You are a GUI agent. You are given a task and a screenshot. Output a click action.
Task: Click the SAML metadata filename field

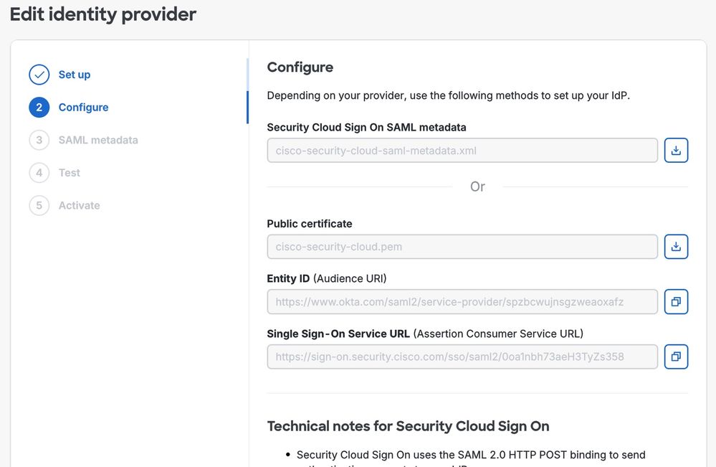click(x=462, y=151)
